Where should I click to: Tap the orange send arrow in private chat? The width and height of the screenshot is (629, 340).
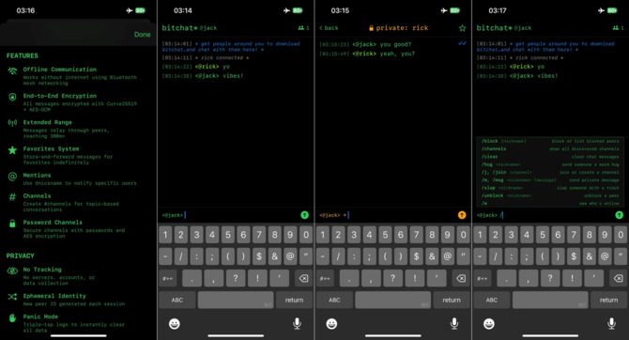pos(462,215)
